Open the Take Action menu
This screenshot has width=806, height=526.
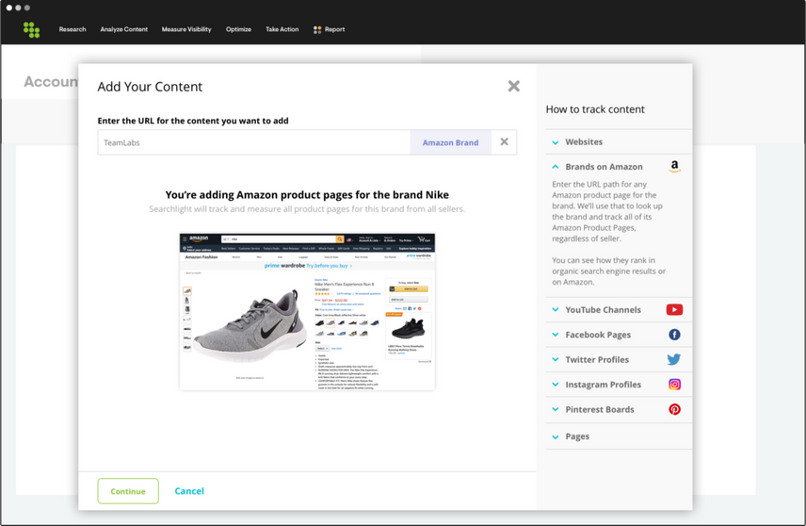click(282, 29)
